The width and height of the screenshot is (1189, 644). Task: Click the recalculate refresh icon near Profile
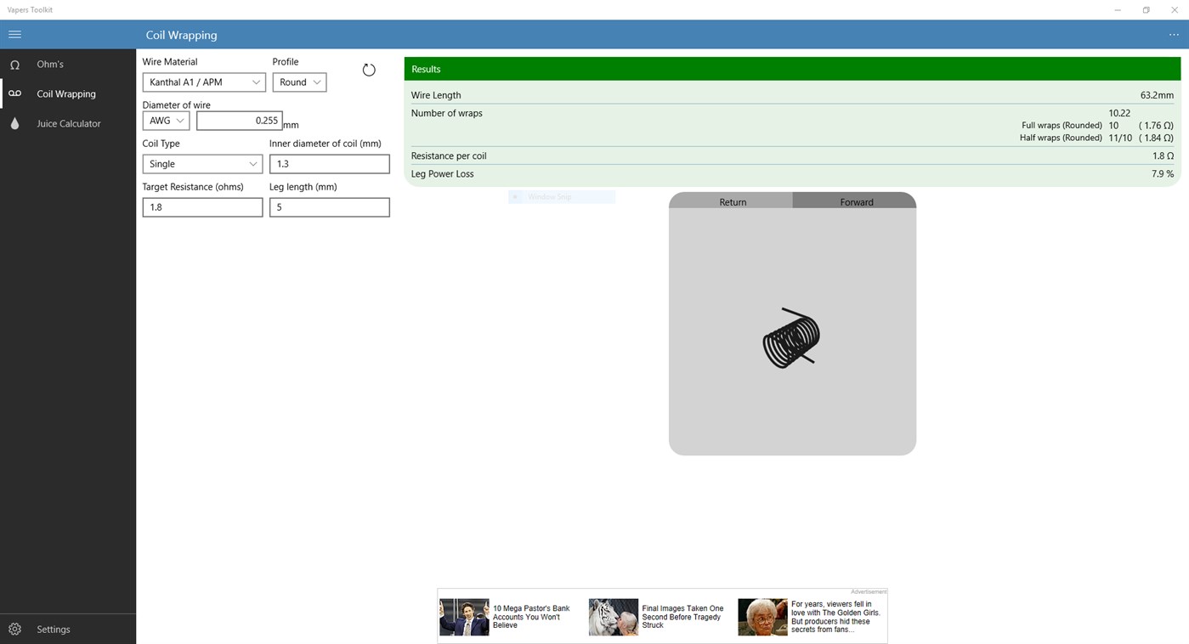pyautogui.click(x=368, y=70)
